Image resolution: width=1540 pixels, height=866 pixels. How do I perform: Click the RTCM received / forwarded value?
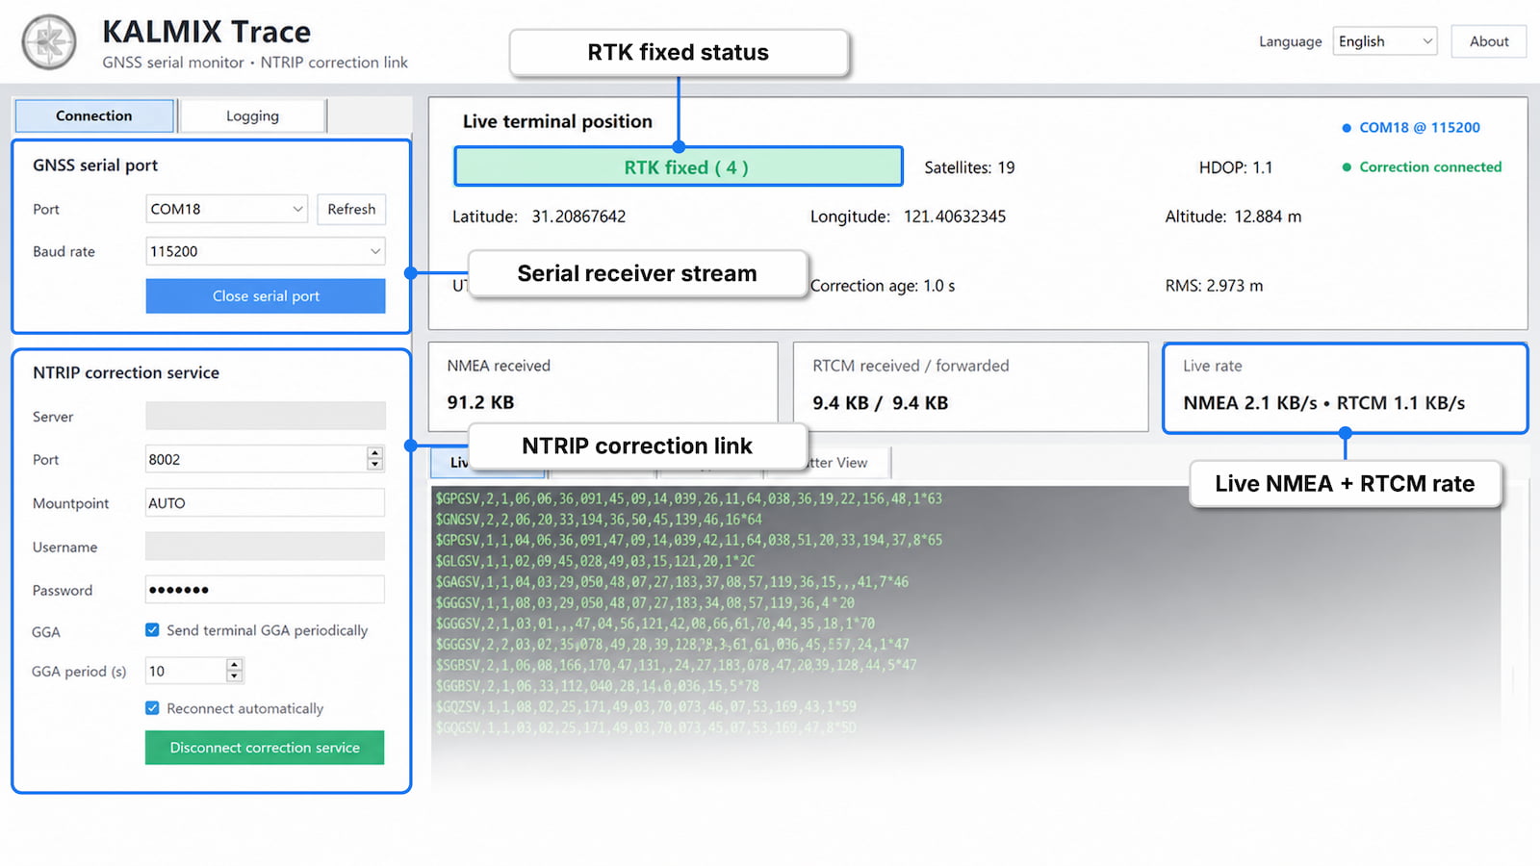[880, 402]
